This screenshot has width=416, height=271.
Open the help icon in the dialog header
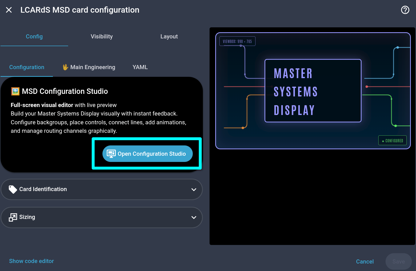(x=405, y=10)
